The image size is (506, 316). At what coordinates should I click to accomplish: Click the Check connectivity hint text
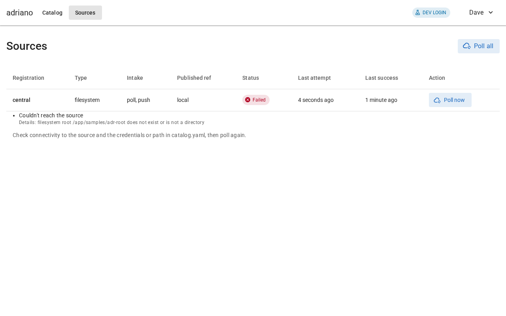(x=129, y=135)
